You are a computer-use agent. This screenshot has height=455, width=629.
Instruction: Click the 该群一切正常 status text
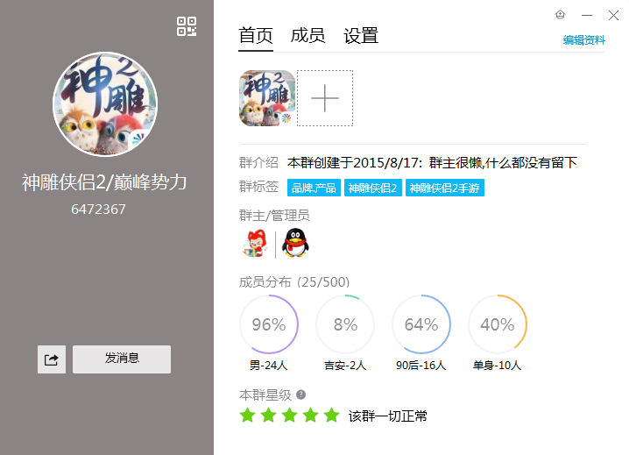tap(388, 416)
